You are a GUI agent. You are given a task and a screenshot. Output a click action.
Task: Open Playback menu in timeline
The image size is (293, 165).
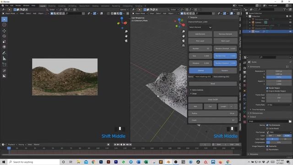[12, 145]
